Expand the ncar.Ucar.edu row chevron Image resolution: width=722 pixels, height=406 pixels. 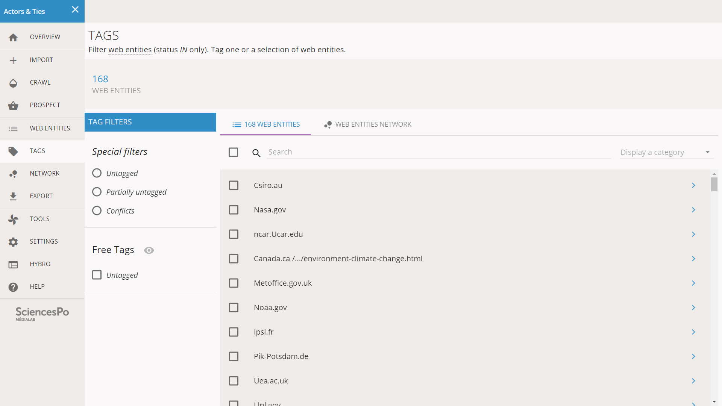[x=693, y=234]
